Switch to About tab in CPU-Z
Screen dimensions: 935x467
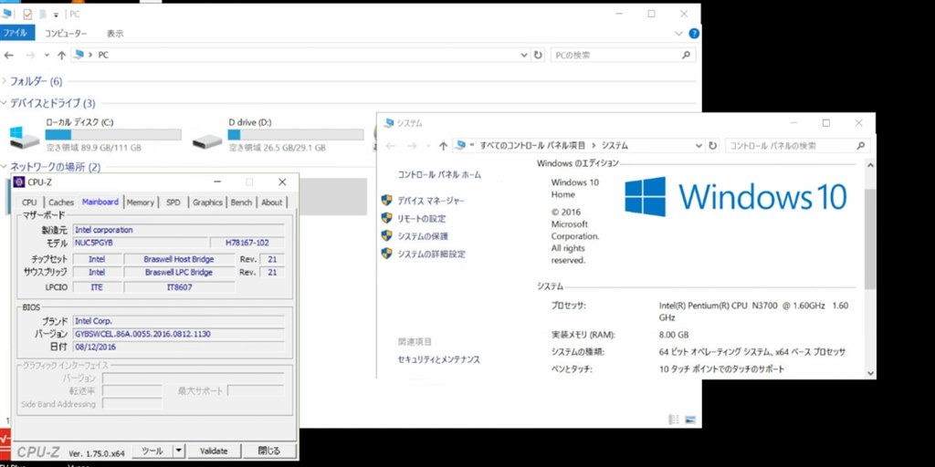[272, 202]
